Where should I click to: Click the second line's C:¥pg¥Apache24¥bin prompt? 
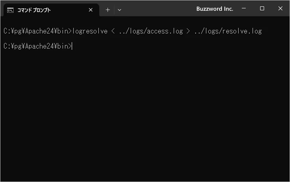click(36, 47)
